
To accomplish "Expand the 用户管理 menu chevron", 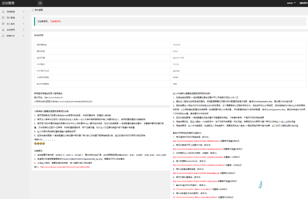I will coord(24,18).
